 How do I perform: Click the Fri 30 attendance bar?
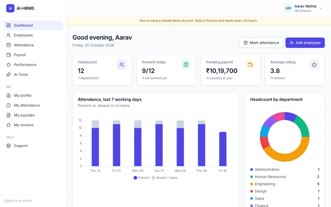223,149
